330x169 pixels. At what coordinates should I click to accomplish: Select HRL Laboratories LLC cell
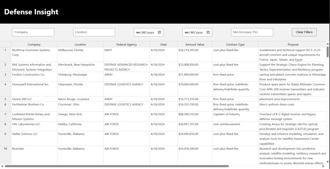pos(34,126)
